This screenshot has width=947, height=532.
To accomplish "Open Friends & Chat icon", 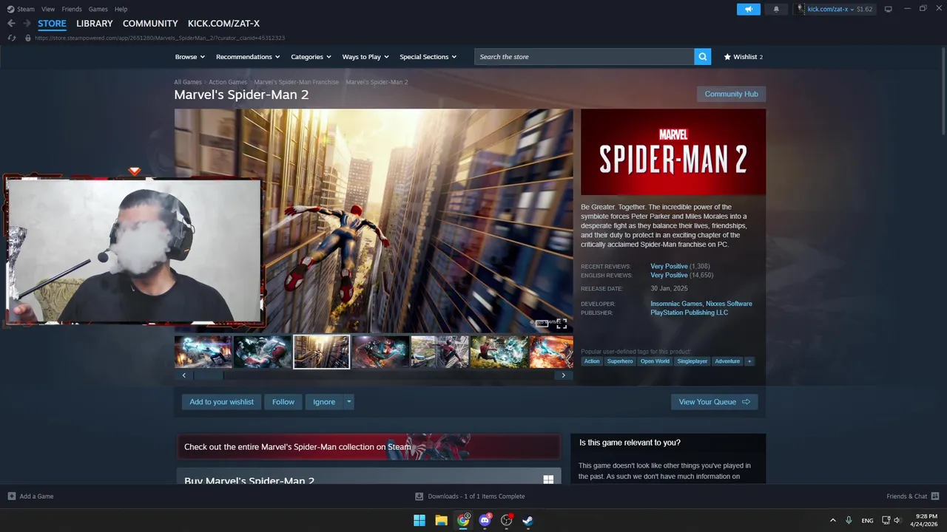I will click(935, 497).
